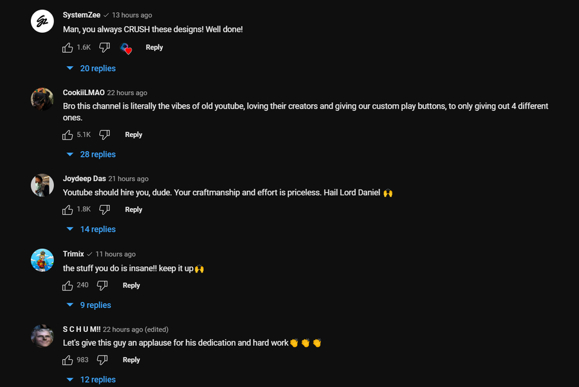Image resolution: width=579 pixels, height=387 pixels.
Task: Dislike the S C H U M!! comment
Action: tap(102, 360)
